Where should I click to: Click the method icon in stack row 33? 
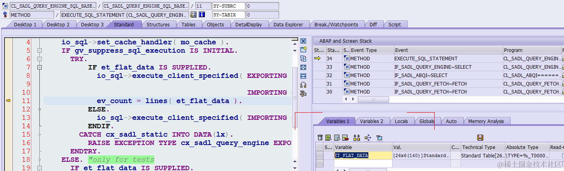(346, 67)
